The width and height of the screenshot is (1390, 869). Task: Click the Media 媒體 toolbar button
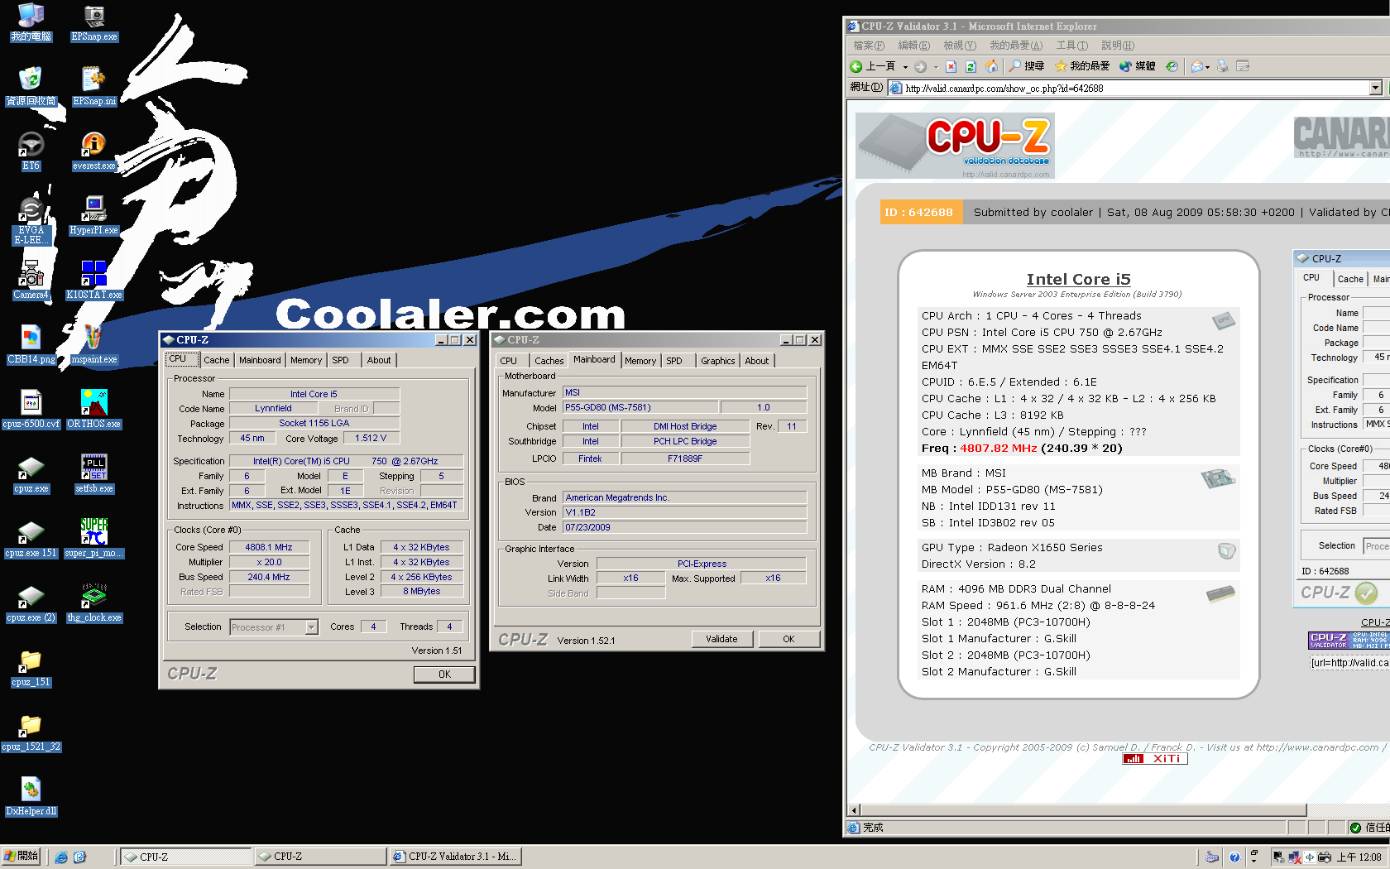(x=1137, y=66)
